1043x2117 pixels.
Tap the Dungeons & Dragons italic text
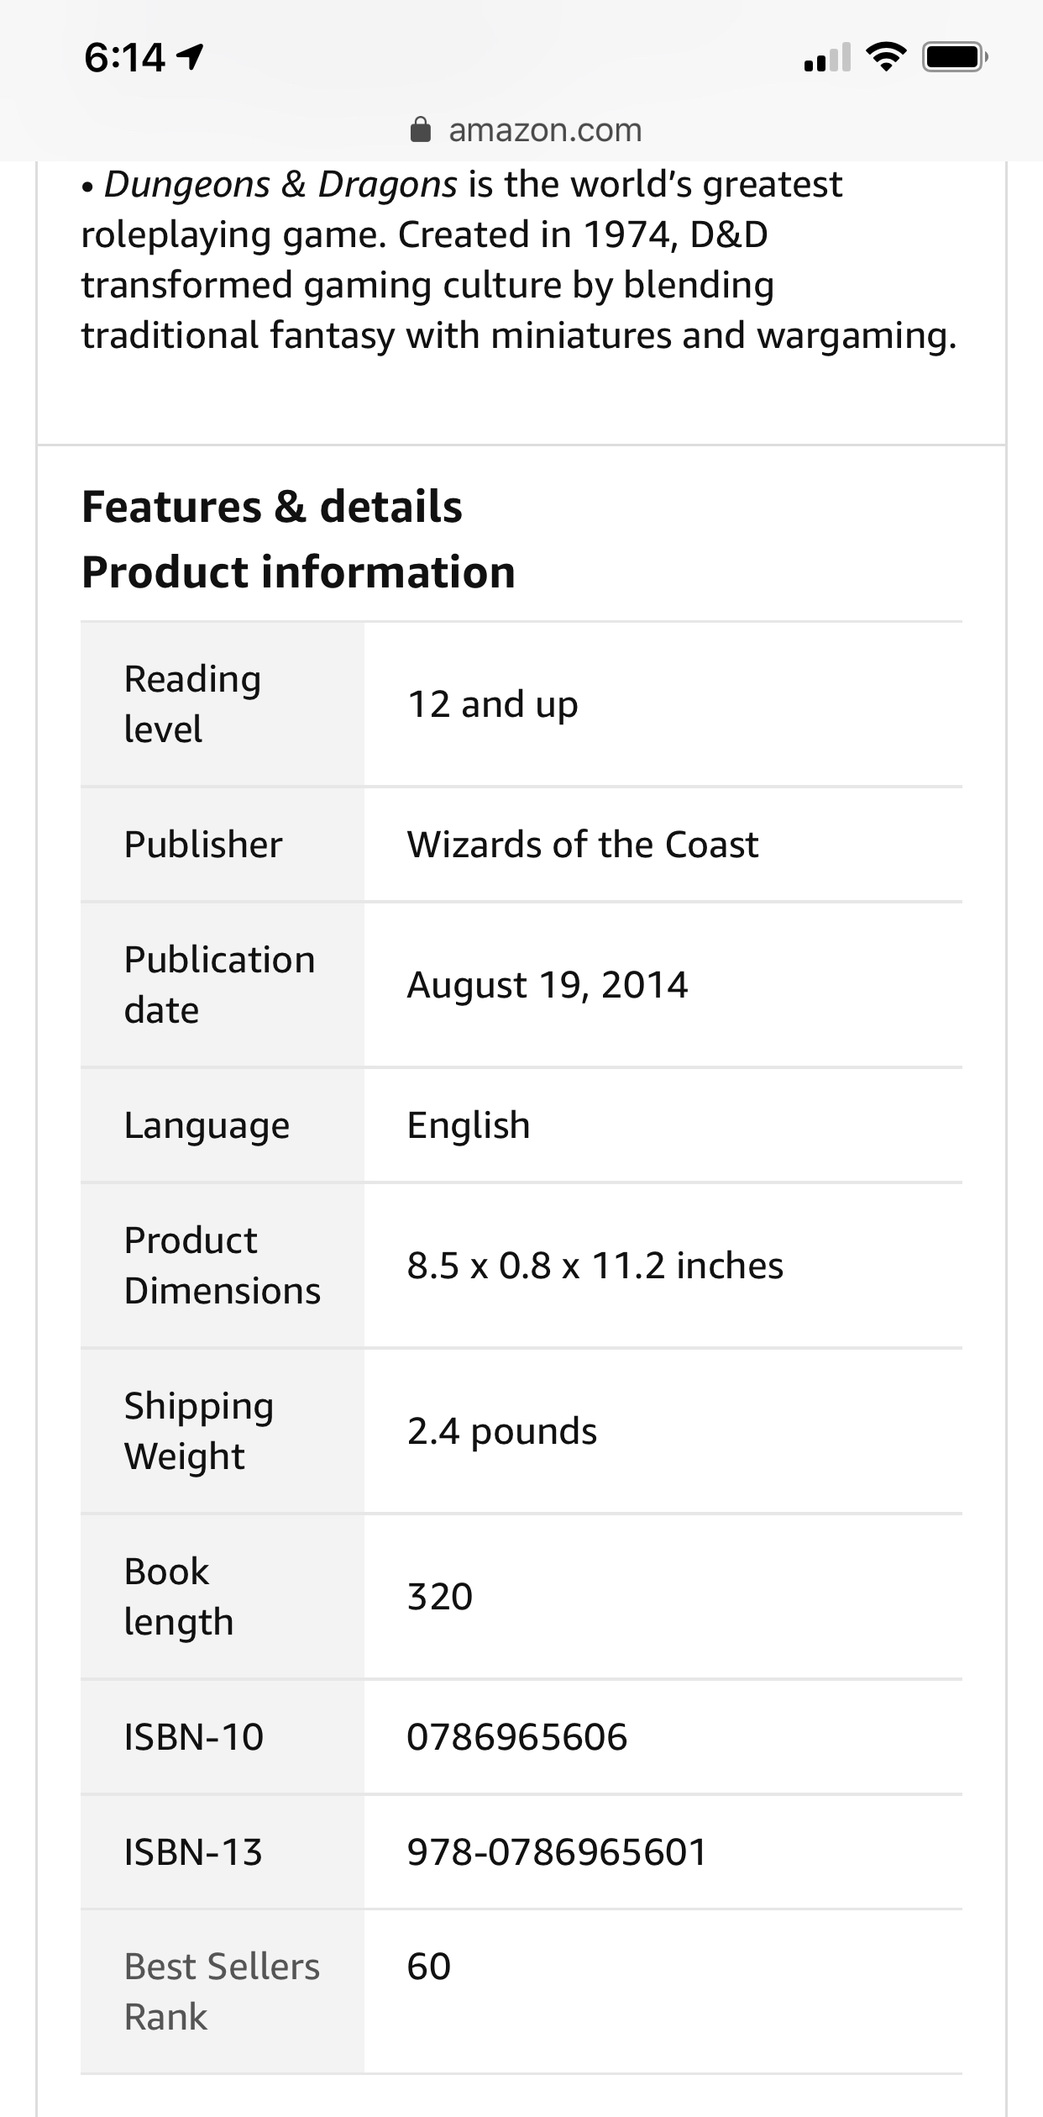280,185
